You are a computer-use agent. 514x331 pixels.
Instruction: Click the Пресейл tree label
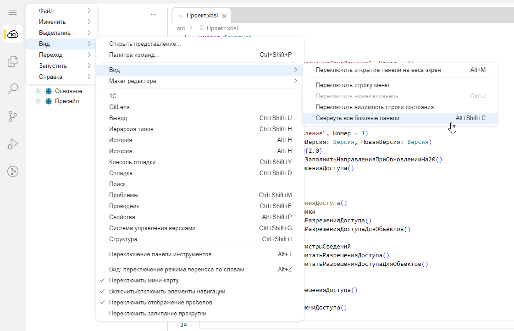coord(67,101)
